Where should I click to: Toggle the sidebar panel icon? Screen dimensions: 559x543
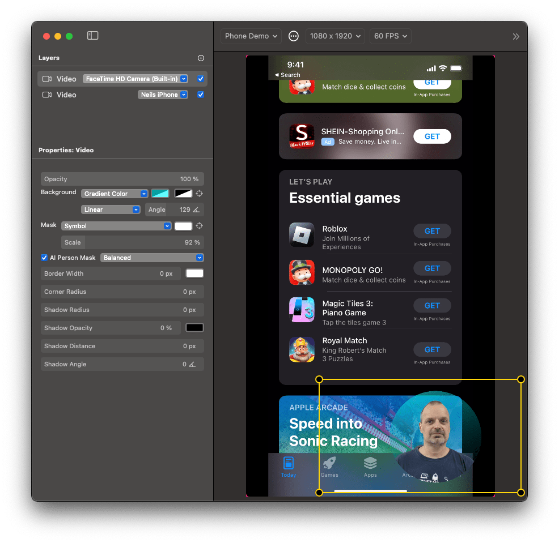(93, 36)
